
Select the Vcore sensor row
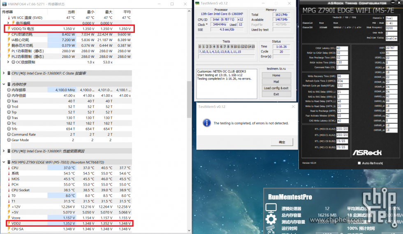pos(69,218)
